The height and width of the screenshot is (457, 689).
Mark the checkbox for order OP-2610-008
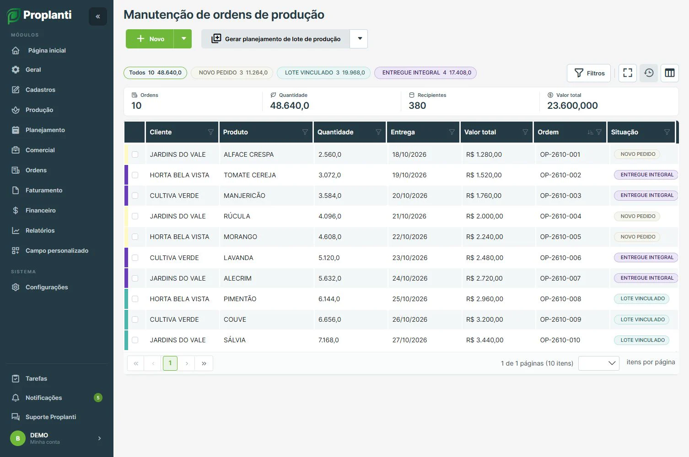(135, 299)
